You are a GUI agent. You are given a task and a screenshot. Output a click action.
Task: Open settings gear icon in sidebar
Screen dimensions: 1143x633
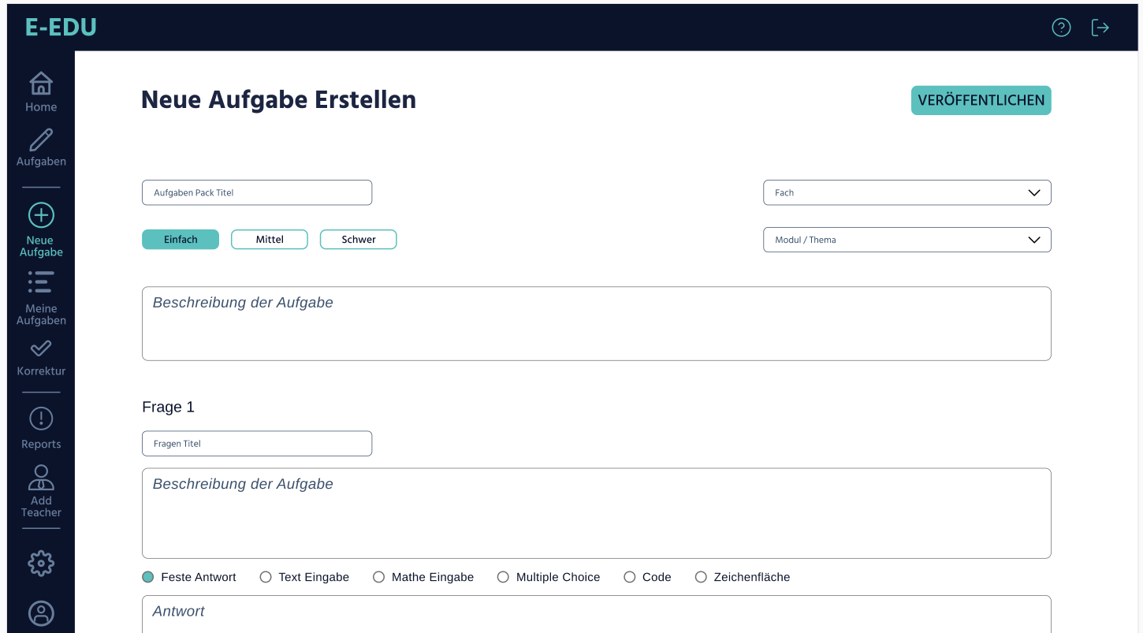coord(41,563)
